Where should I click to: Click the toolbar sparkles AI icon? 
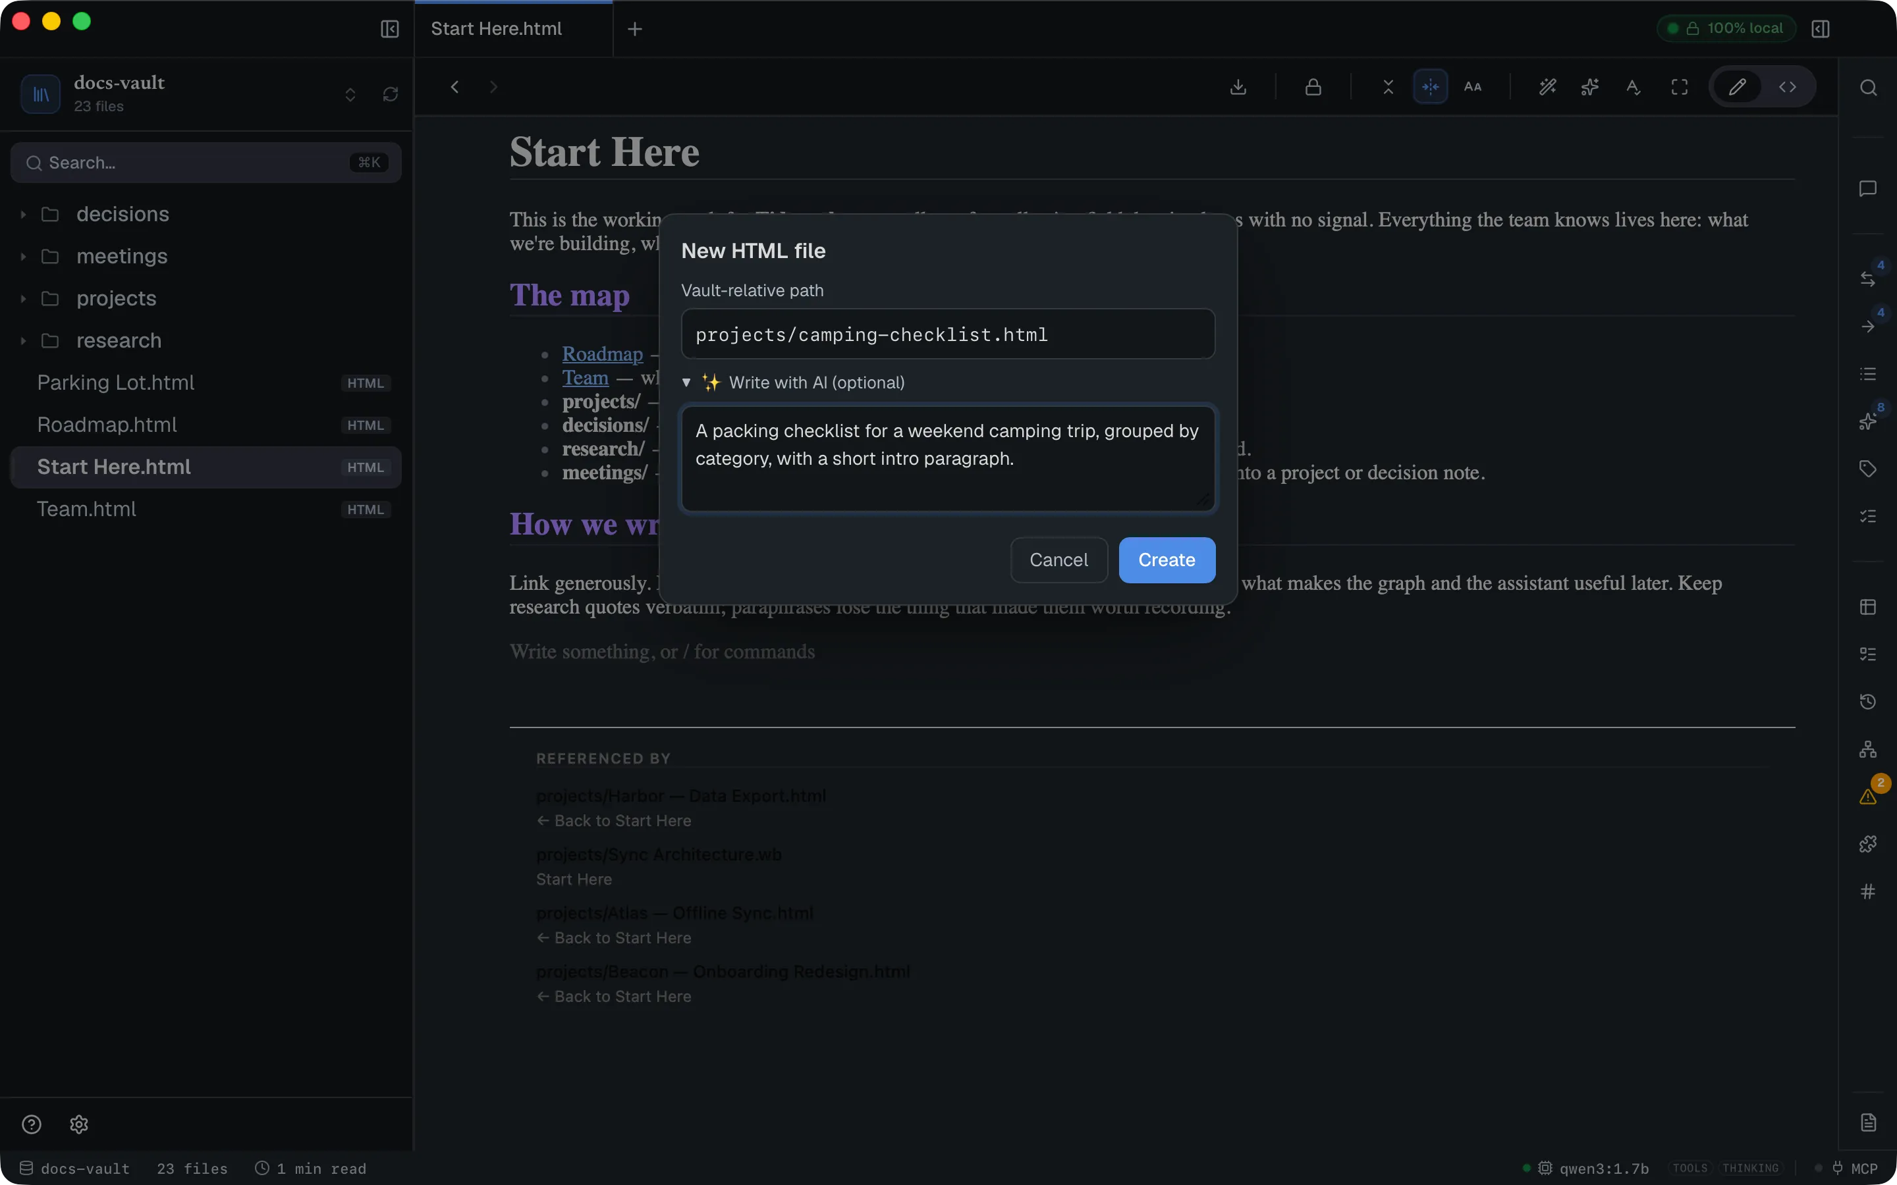tap(1589, 87)
